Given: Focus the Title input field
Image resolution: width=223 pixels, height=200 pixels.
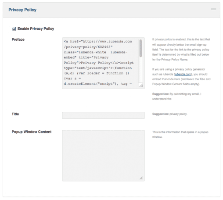Looking at the screenshot, I should [x=104, y=115].
